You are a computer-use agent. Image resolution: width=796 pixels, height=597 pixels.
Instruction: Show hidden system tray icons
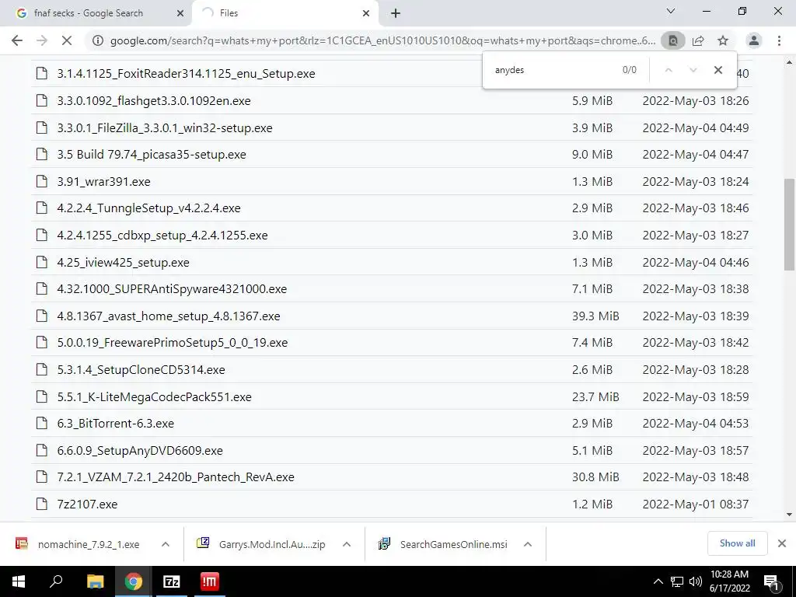tap(658, 581)
